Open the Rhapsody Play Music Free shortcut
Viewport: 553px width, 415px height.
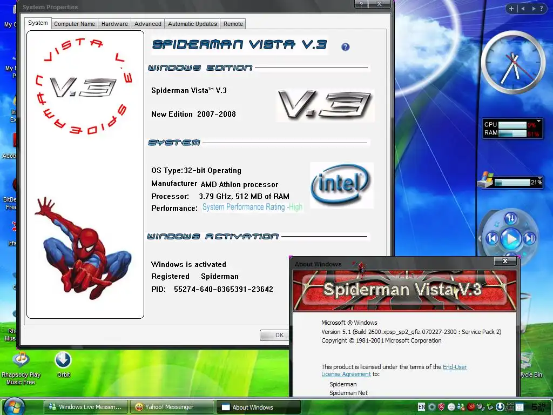click(x=21, y=368)
